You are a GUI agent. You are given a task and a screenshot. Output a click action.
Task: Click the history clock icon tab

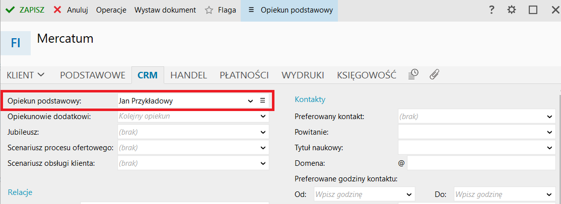pos(413,75)
